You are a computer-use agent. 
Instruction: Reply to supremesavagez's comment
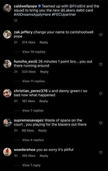coord(42,131)
